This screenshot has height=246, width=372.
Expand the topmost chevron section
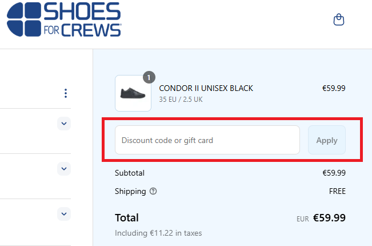coord(64,124)
